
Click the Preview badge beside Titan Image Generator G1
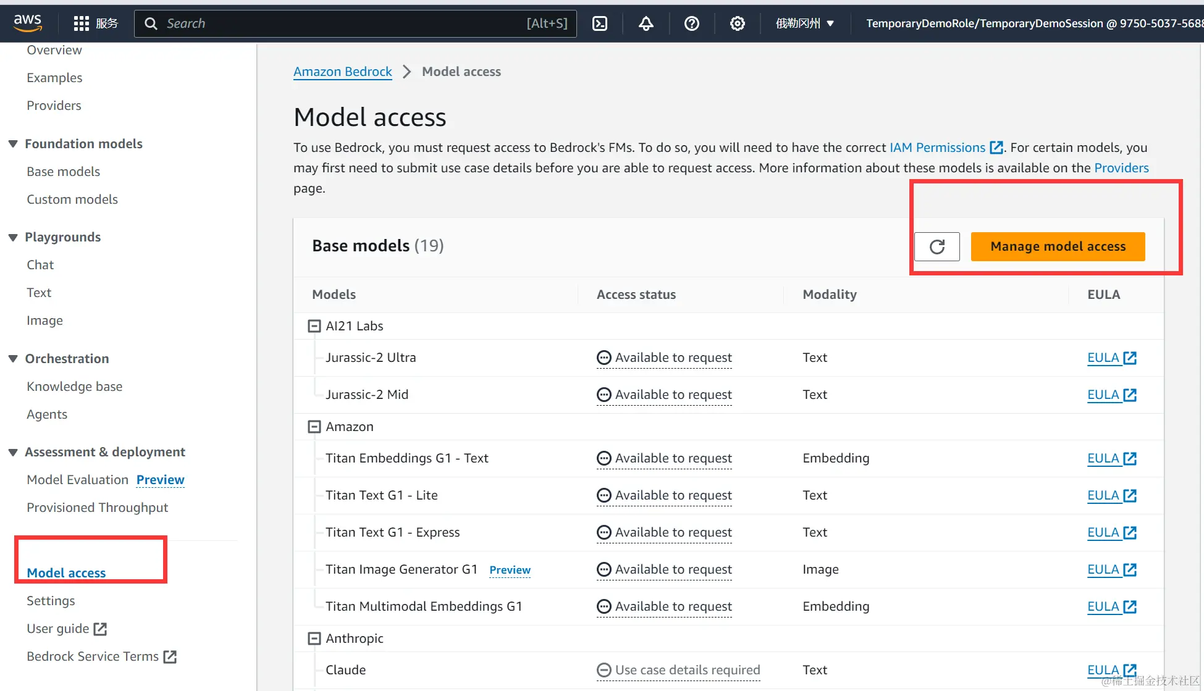[510, 570]
